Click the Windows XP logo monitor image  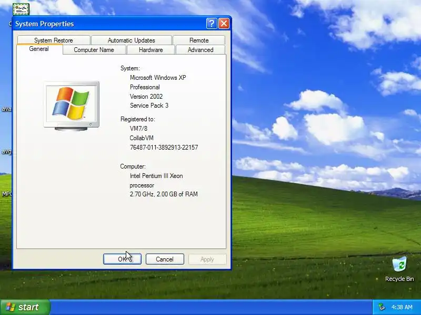pyautogui.click(x=72, y=106)
